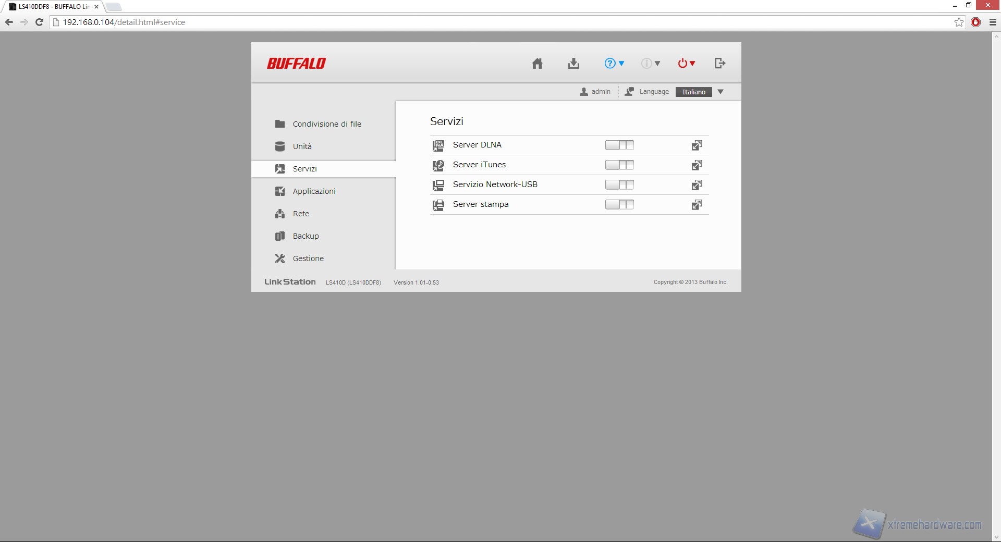1001x542 pixels.
Task: Open the red power options dropdown
Action: (686, 64)
